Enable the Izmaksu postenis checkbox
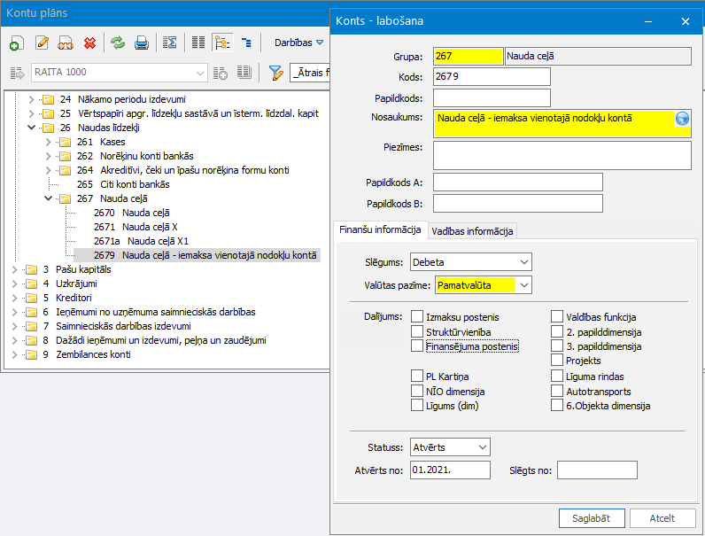Image resolution: width=705 pixels, height=536 pixels. [418, 317]
